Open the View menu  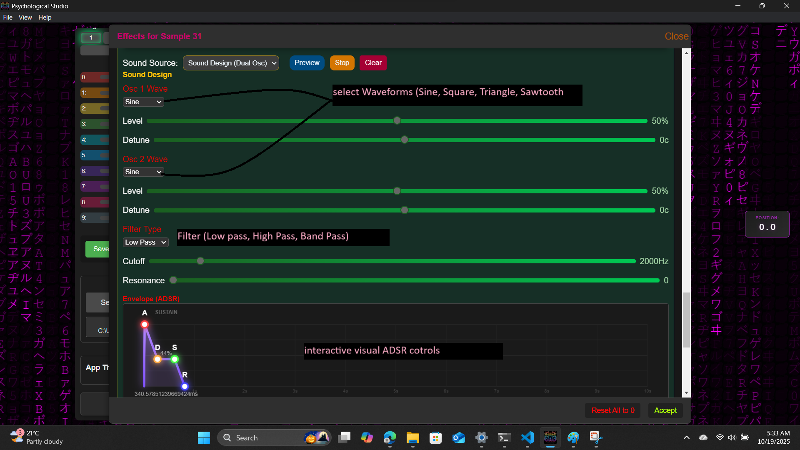pyautogui.click(x=25, y=17)
